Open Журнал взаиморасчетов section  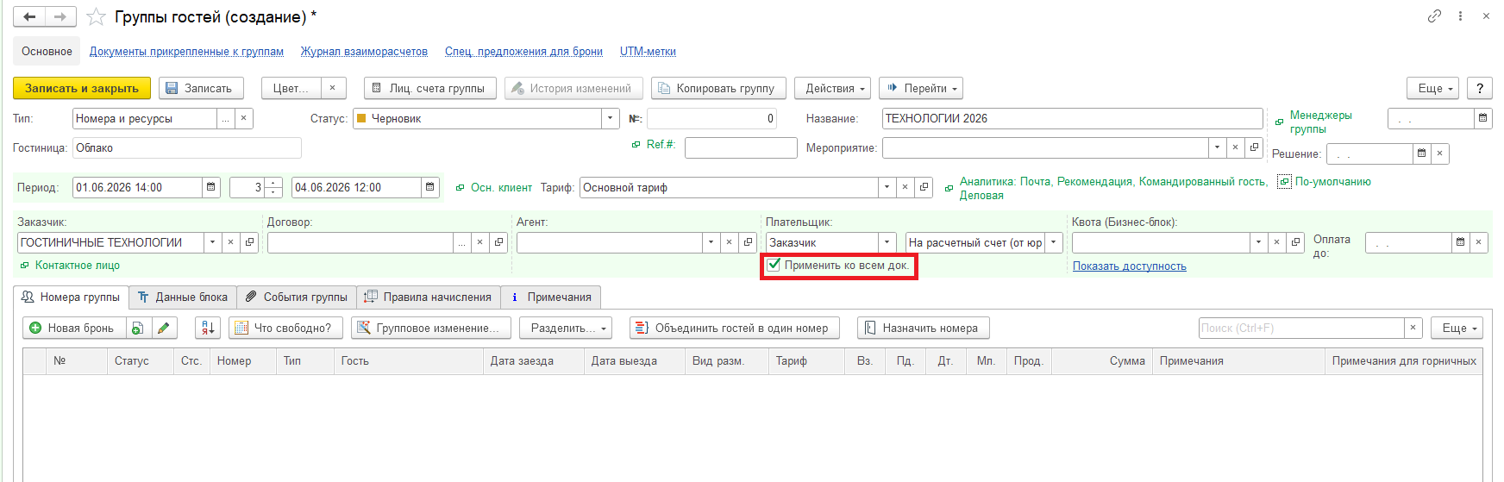pyautogui.click(x=364, y=52)
